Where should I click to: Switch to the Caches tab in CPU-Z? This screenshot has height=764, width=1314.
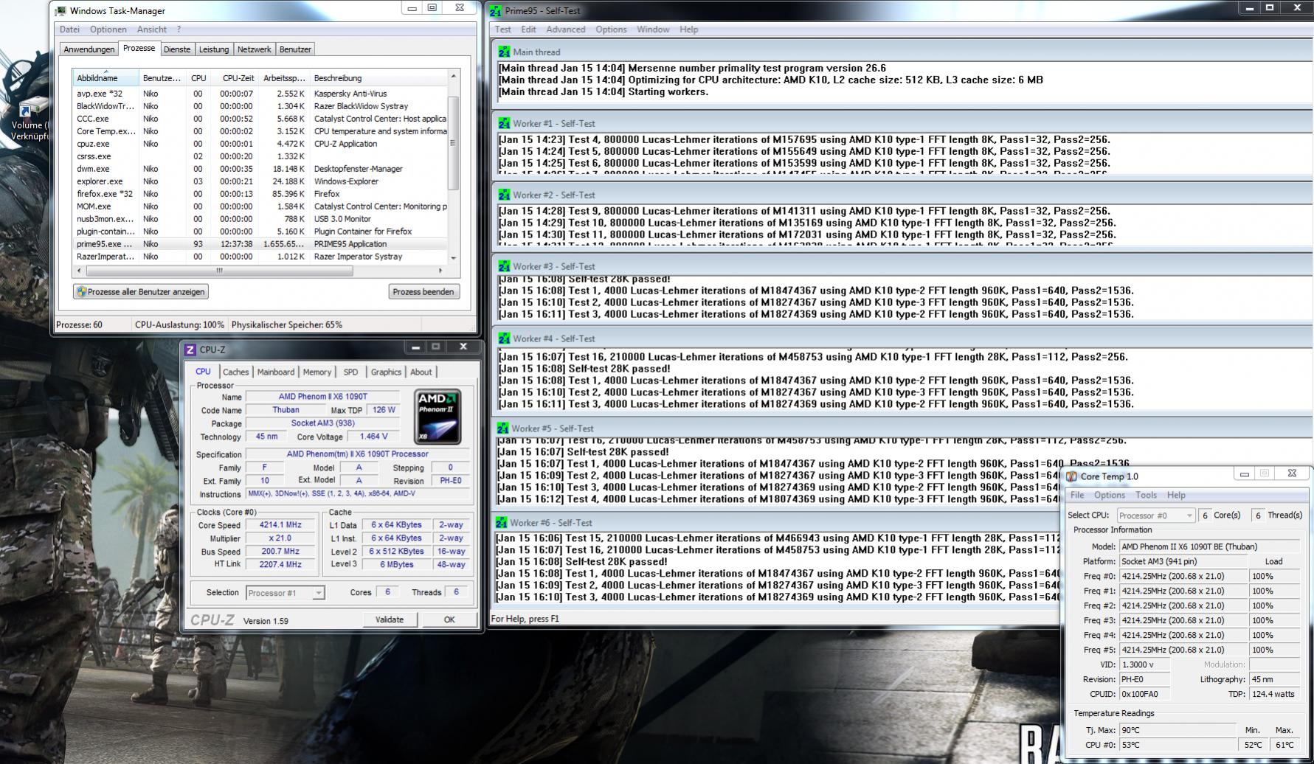235,372
